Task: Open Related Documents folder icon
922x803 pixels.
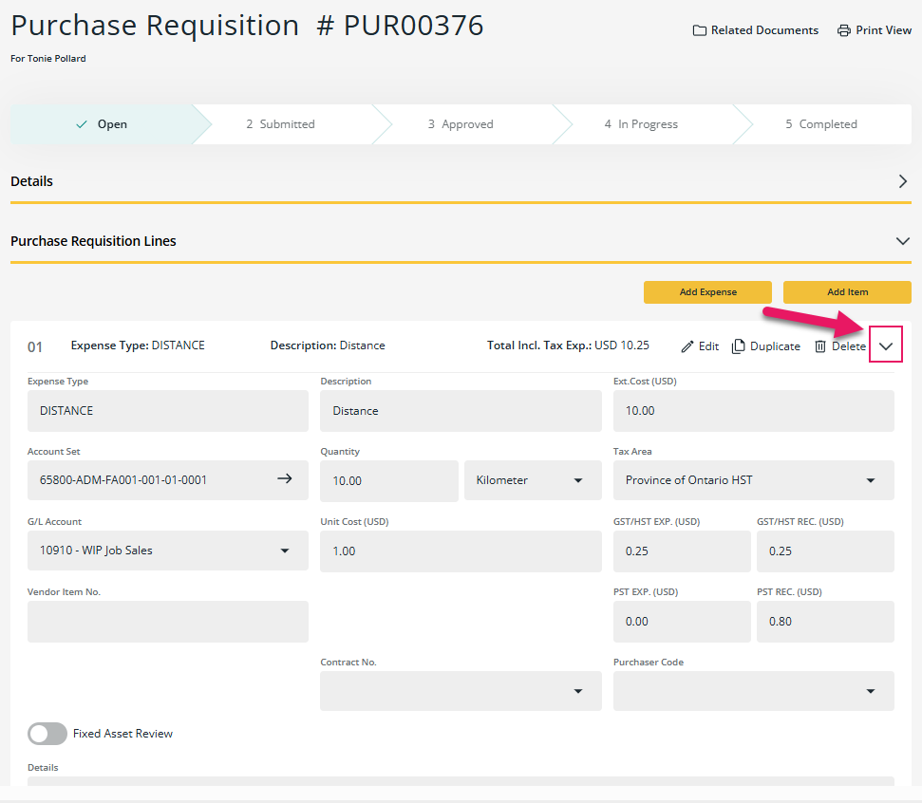Action: 699,30
